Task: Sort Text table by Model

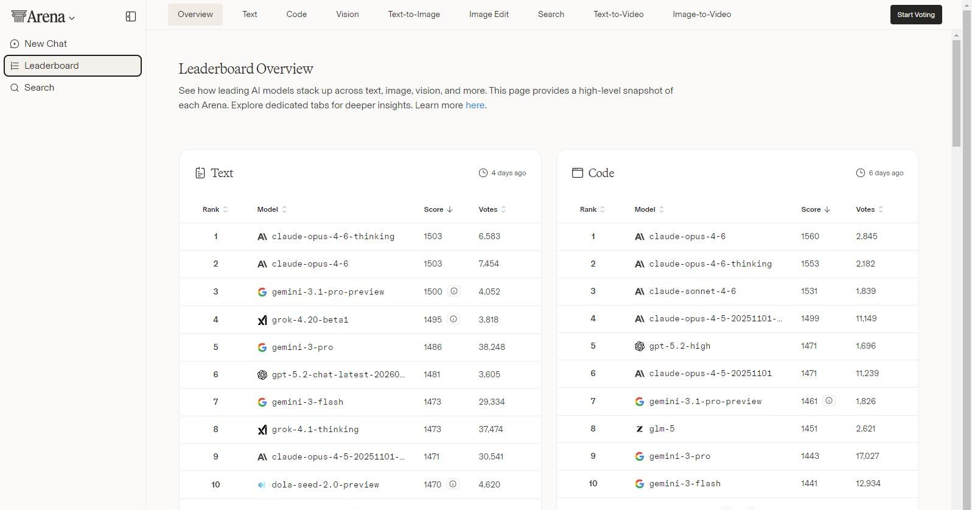Action: click(x=271, y=209)
